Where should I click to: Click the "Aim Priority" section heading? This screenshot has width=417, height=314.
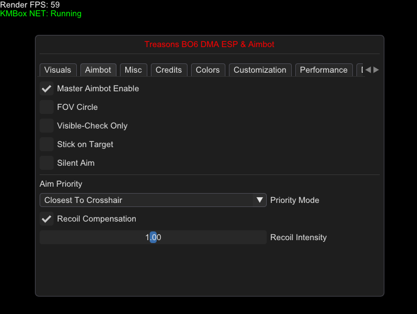61,184
